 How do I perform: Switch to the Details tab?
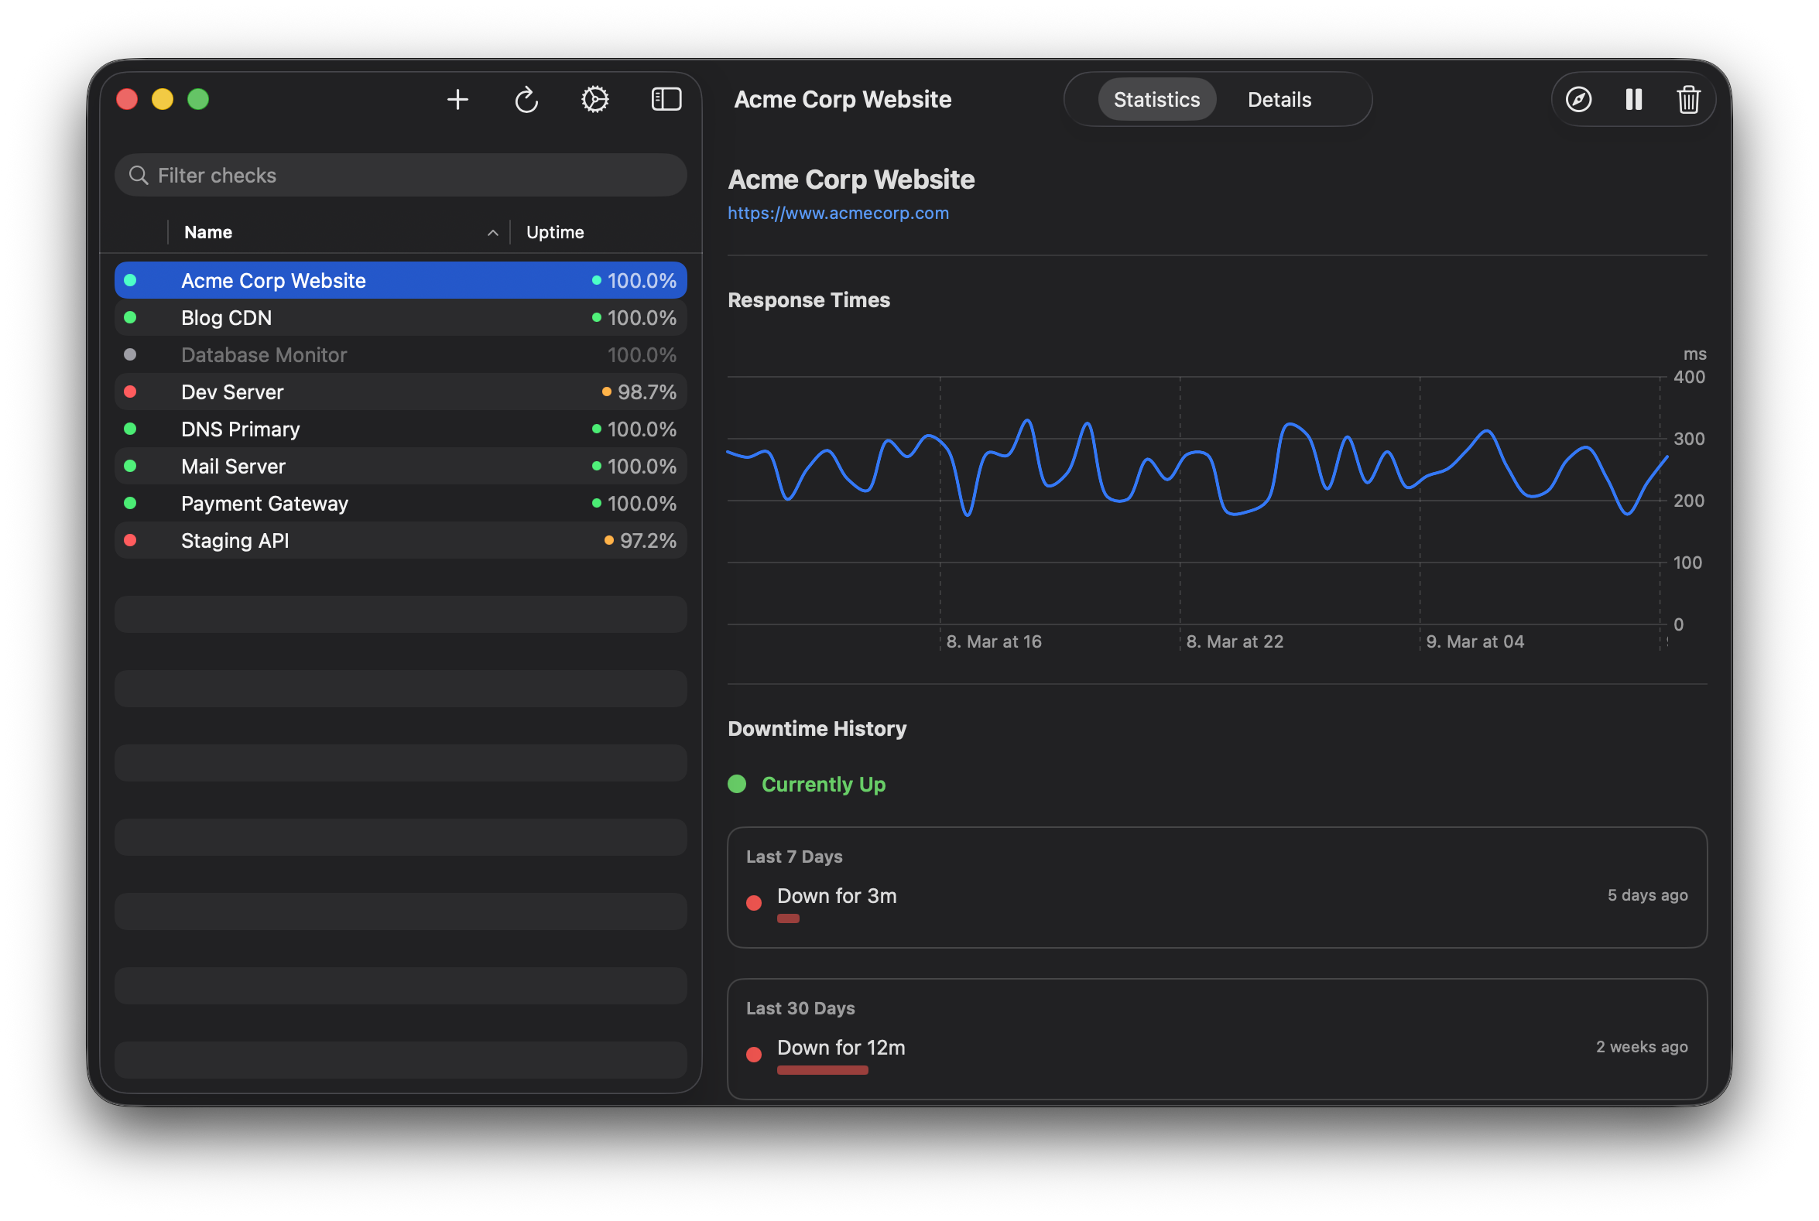[x=1279, y=99]
